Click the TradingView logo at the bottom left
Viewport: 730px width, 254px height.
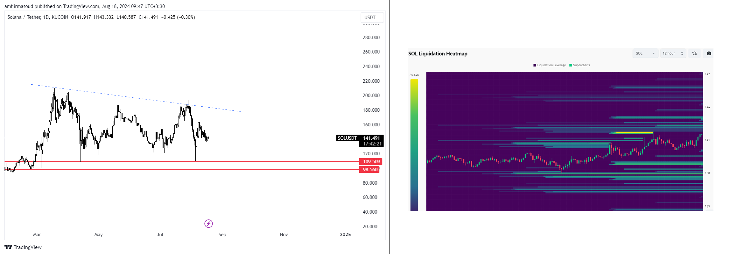(x=23, y=247)
